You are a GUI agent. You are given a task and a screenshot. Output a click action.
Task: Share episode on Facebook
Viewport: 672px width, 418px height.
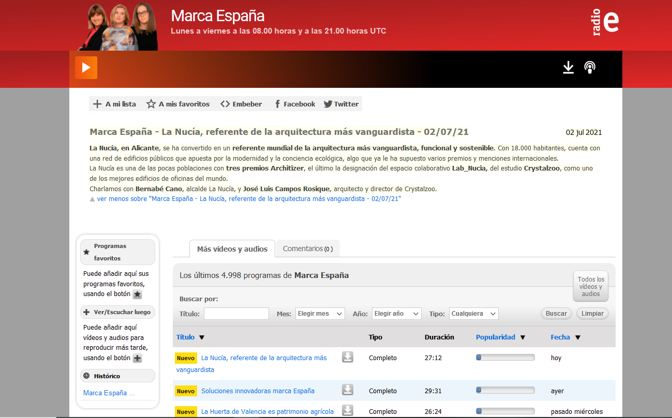(294, 104)
